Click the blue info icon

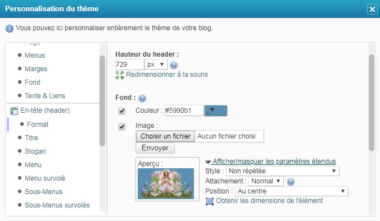click(x=10, y=29)
